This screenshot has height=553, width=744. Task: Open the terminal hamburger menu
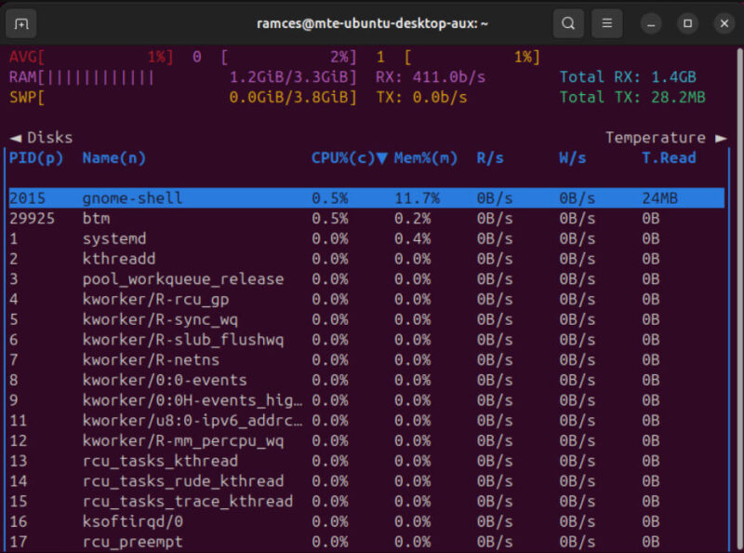click(606, 23)
